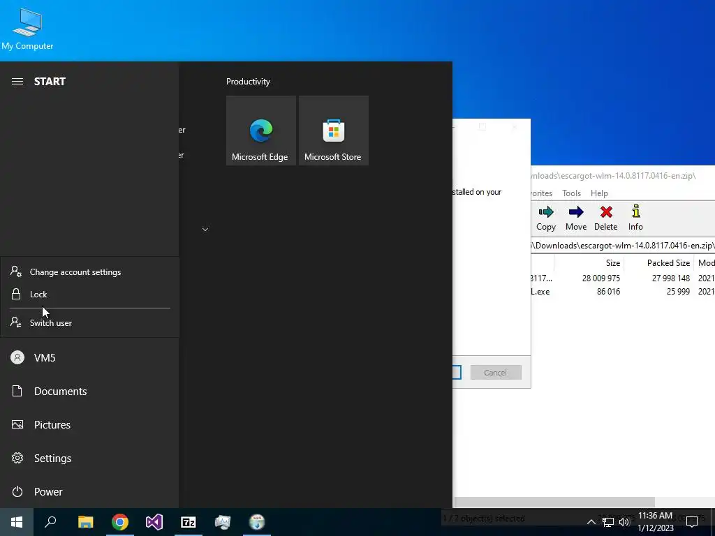
Task: Click the Power symbol icon
Action: [17, 491]
